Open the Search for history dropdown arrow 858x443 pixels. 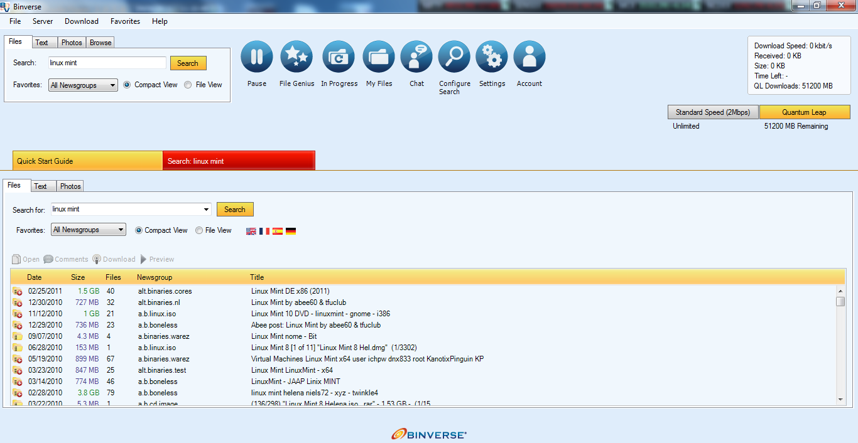(207, 210)
